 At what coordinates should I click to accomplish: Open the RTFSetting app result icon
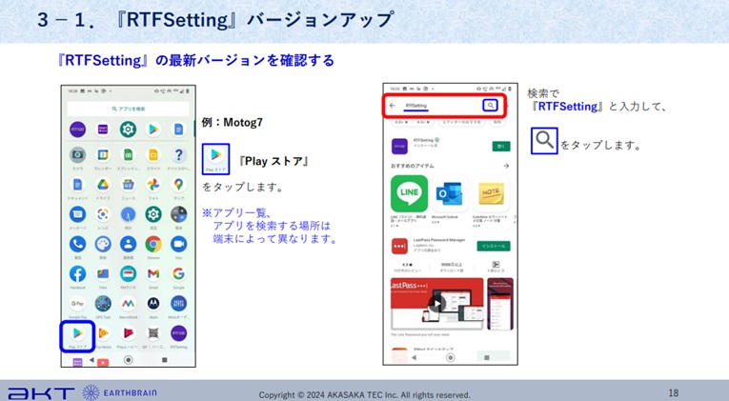point(399,146)
